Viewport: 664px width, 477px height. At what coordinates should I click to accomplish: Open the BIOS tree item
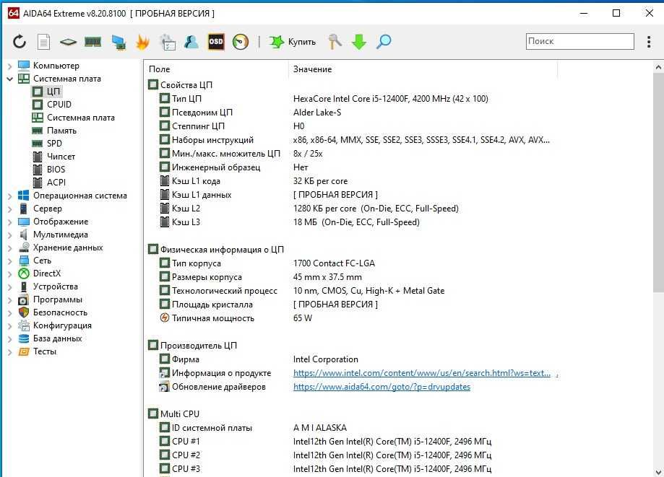pos(56,170)
